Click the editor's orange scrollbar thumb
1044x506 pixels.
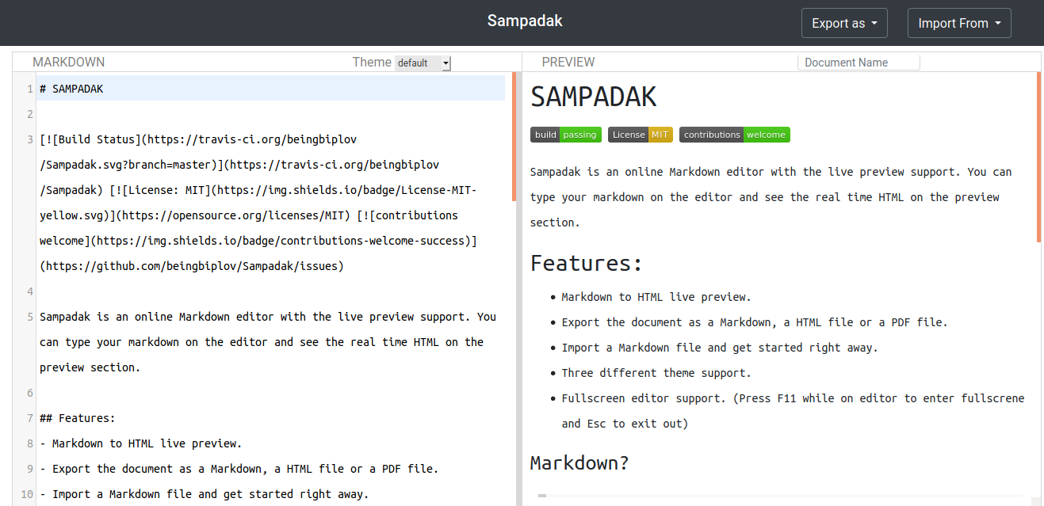tap(514, 136)
